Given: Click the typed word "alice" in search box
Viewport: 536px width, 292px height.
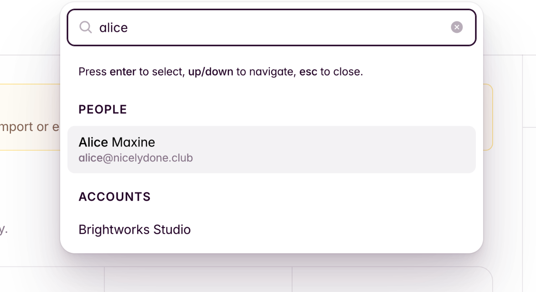Looking at the screenshot, I should coord(113,28).
